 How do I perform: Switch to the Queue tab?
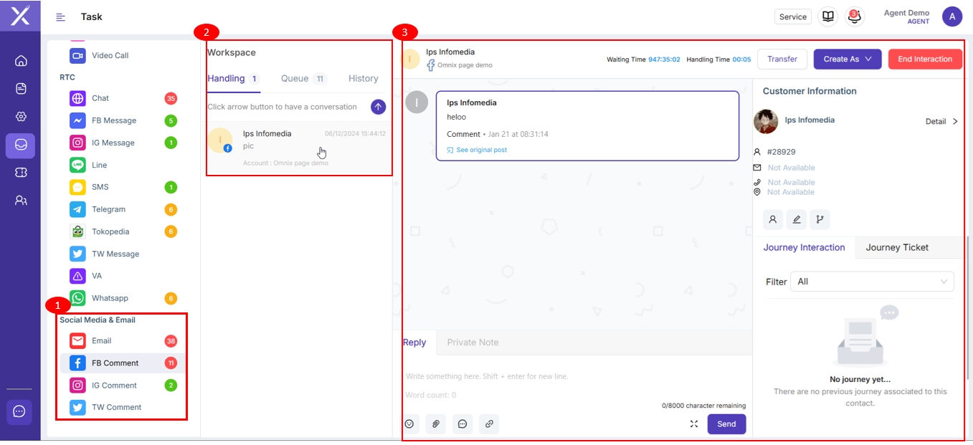pyautogui.click(x=304, y=79)
